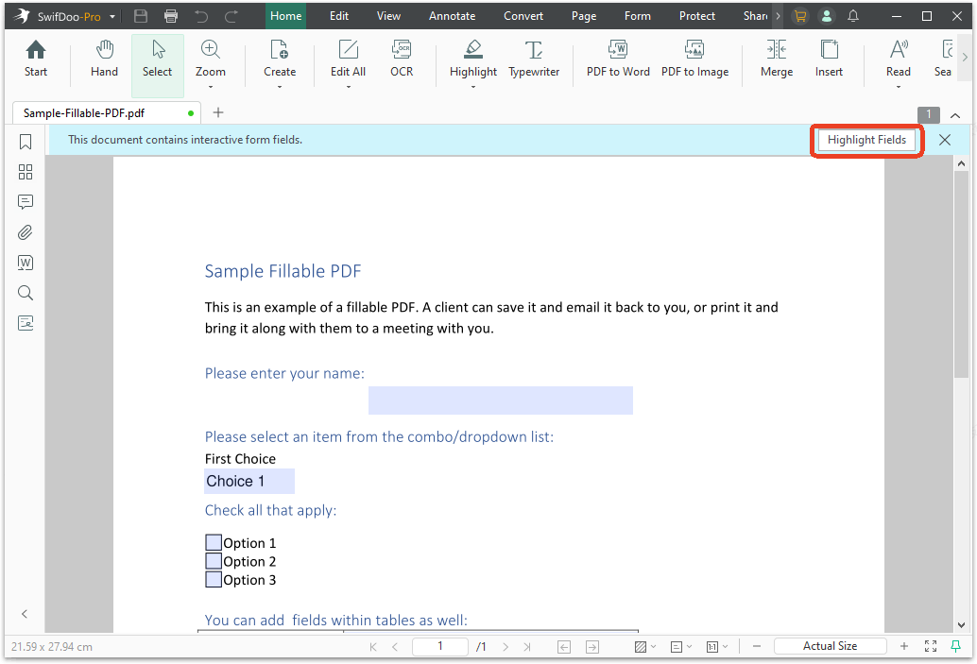The image size is (977, 664).
Task: Choose the Typewriter tool
Action: tap(534, 59)
